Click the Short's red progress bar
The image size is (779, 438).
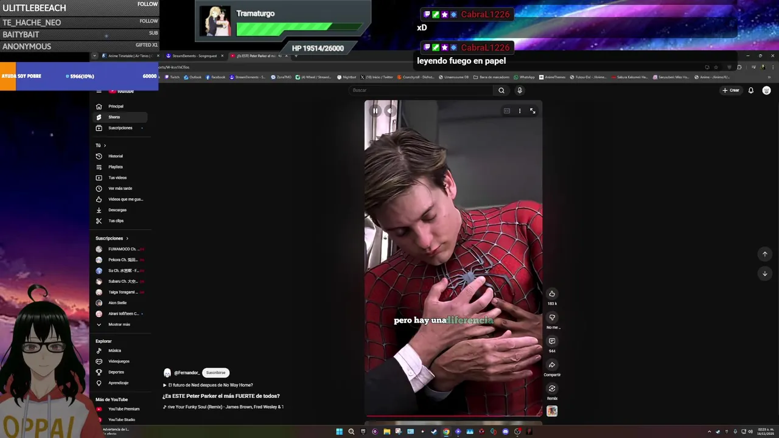tap(453, 416)
